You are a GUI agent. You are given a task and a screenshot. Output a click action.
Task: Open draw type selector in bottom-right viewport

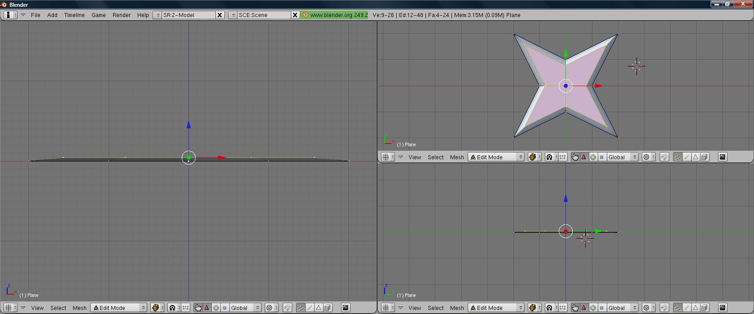click(535, 308)
